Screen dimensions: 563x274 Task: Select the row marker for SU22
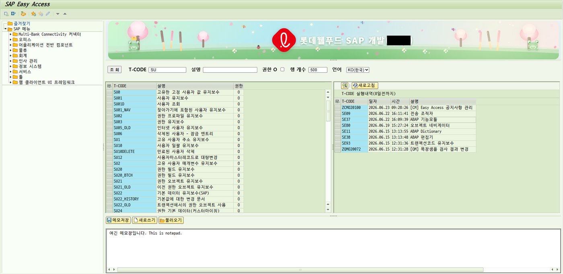click(x=109, y=193)
